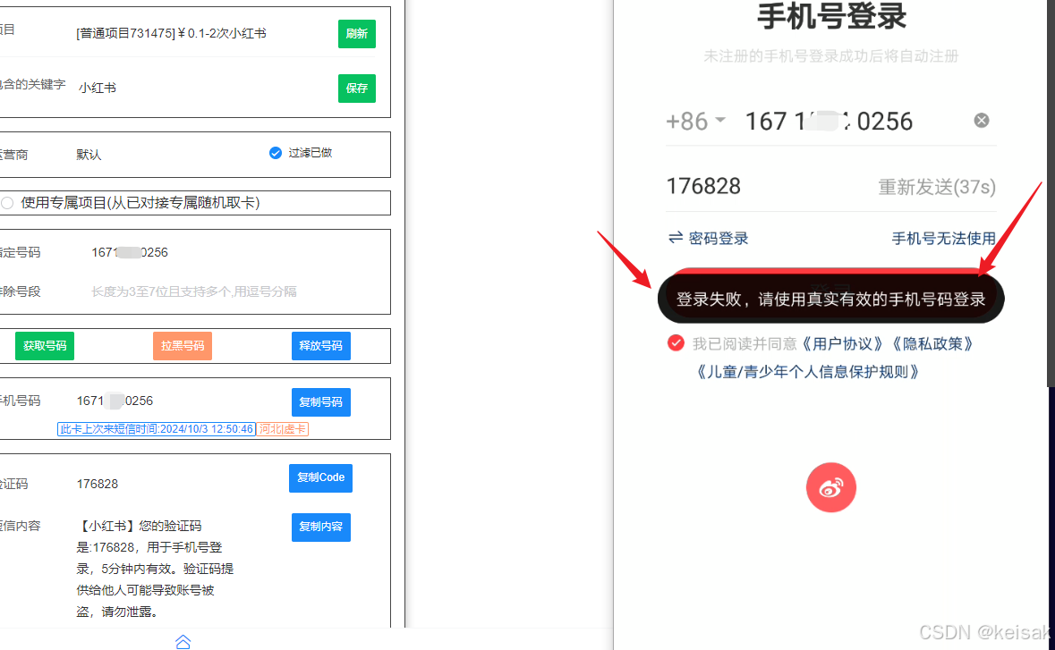Click the 默认 carrier value
Image resolution: width=1055 pixels, height=650 pixels.
(x=89, y=155)
